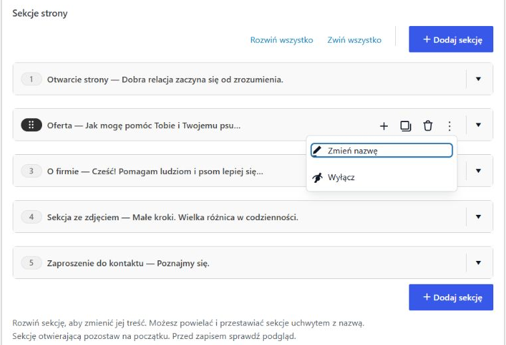The width and height of the screenshot is (506, 345).
Task: Click the Sekcje strony heading
Action: pyautogui.click(x=40, y=13)
